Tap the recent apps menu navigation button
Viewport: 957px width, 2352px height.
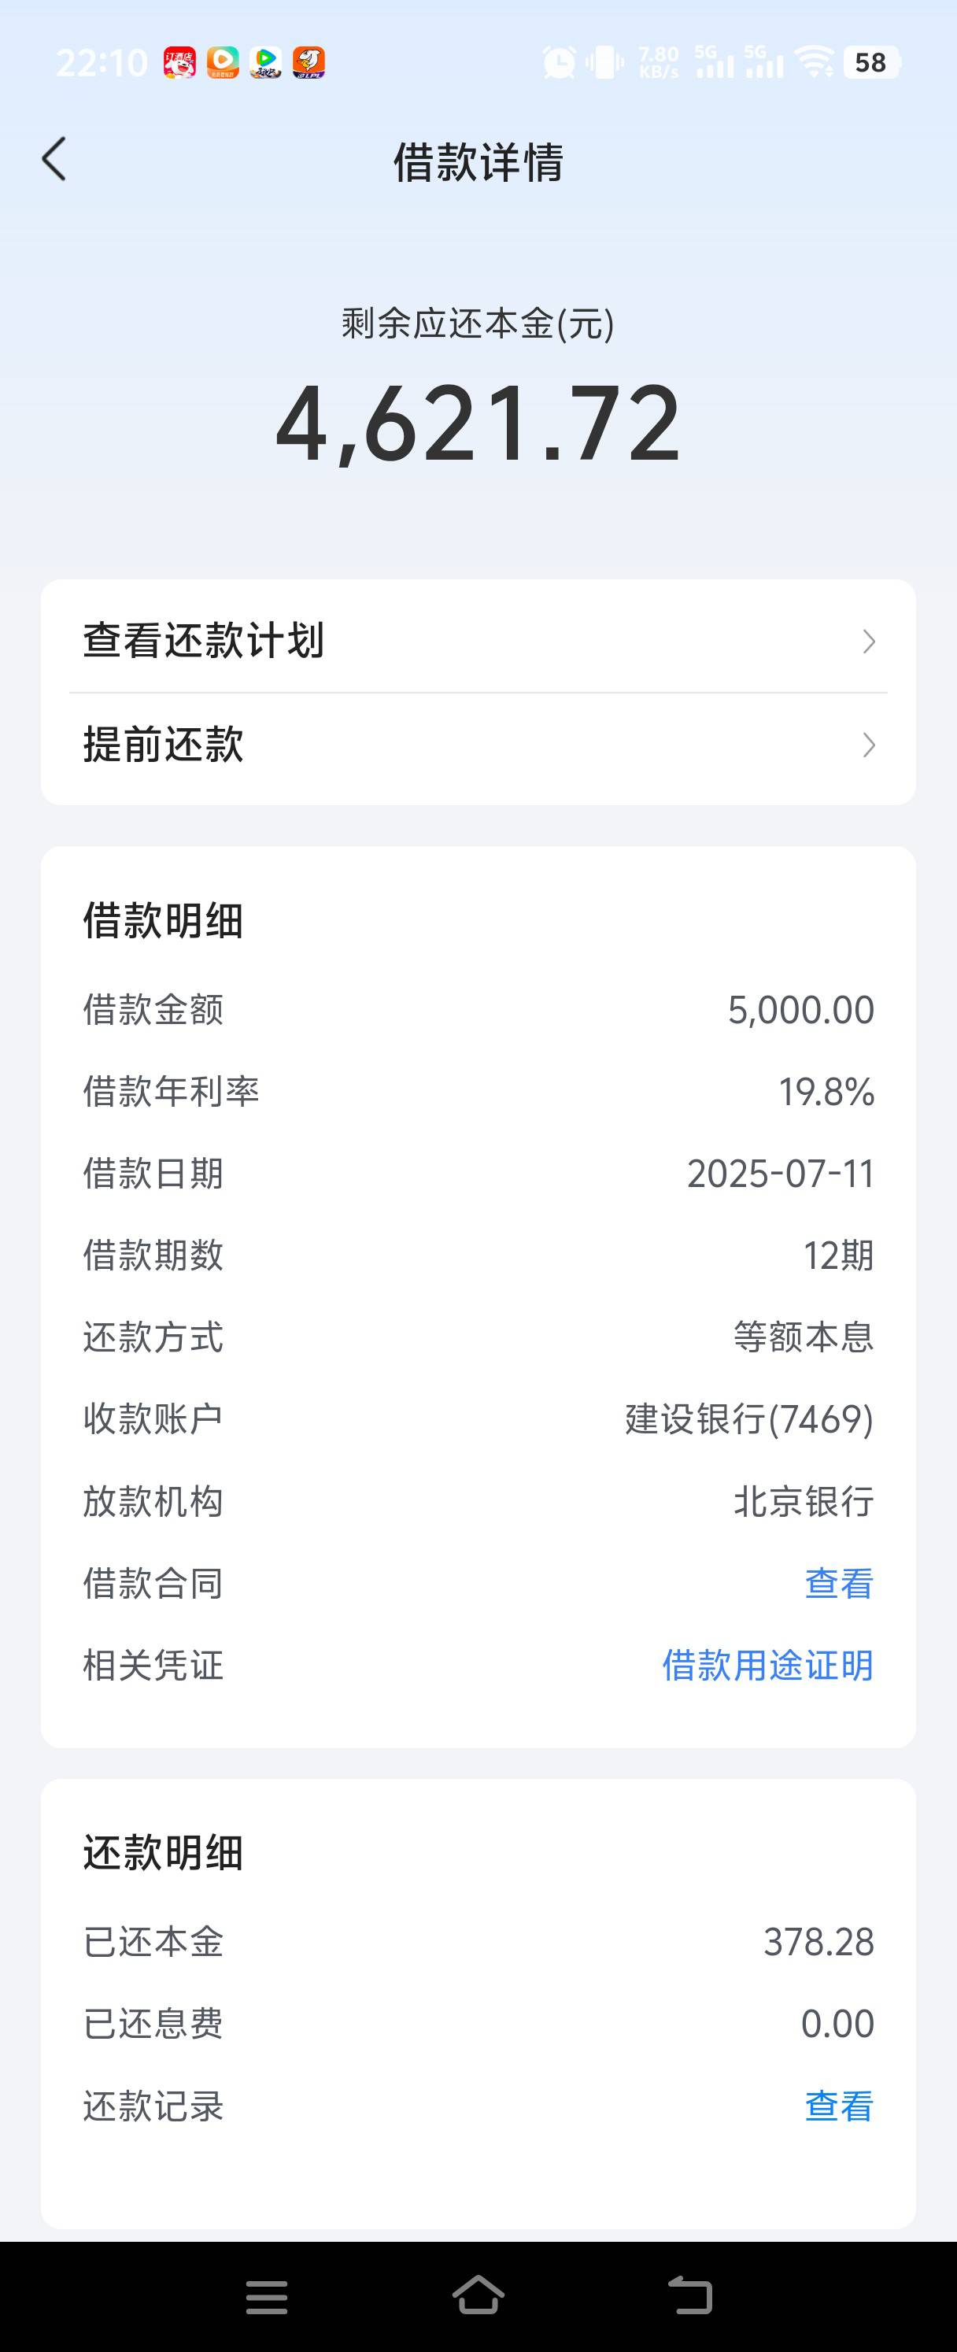pyautogui.click(x=267, y=2296)
